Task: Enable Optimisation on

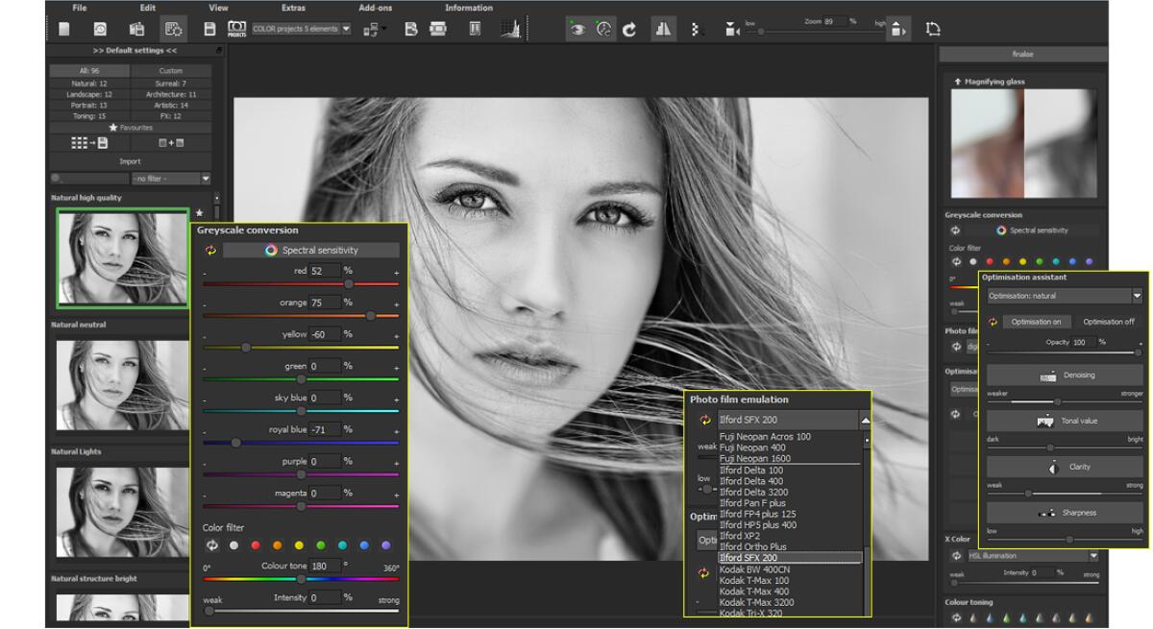Action: [x=1035, y=322]
